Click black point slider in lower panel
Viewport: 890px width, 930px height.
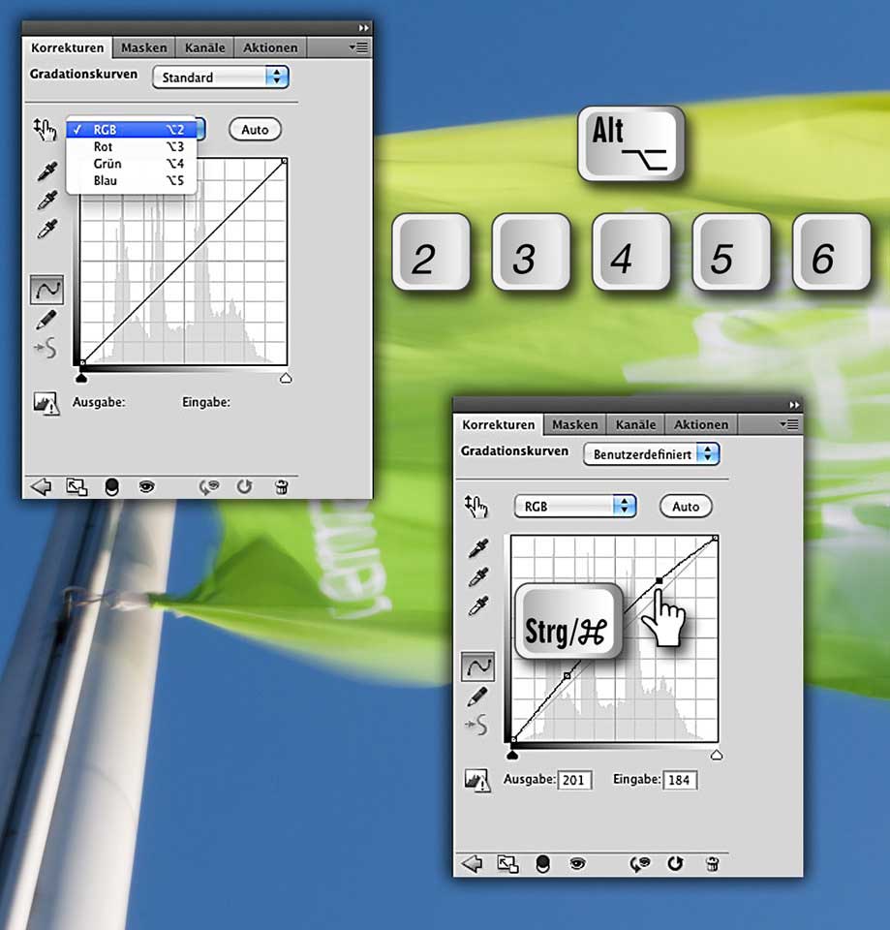[x=513, y=755]
